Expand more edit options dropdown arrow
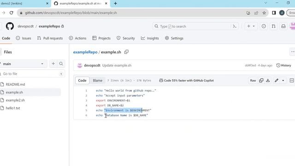This screenshot has height=166, width=295. 283,80
